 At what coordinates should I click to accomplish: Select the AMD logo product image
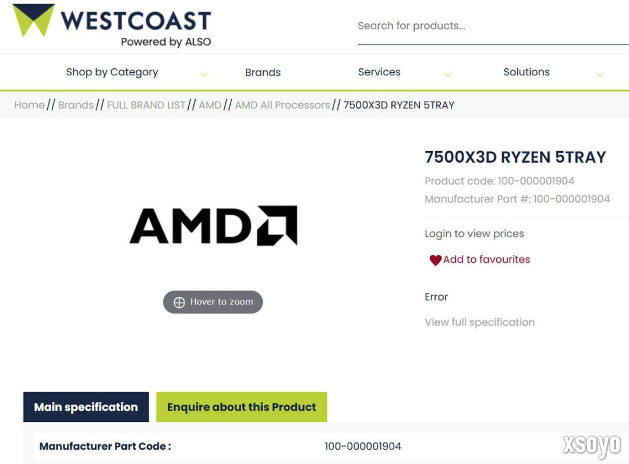pyautogui.click(x=213, y=227)
